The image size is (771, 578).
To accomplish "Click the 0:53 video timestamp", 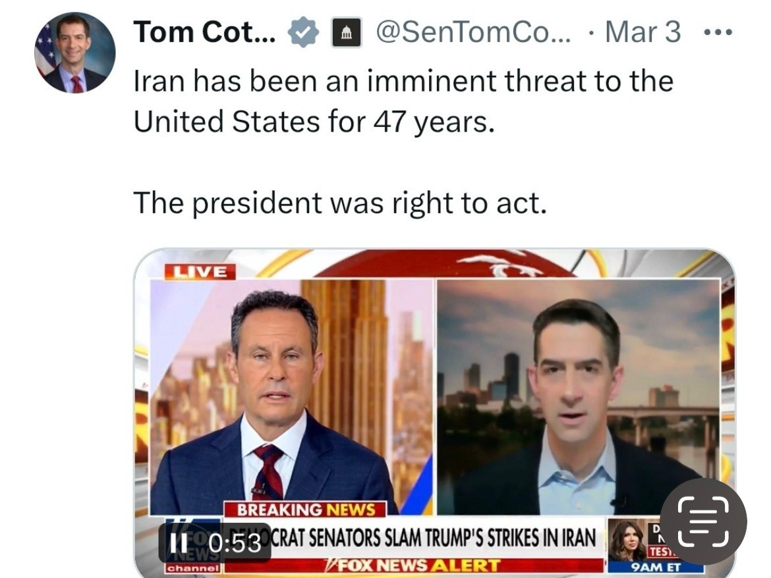I will click(235, 543).
